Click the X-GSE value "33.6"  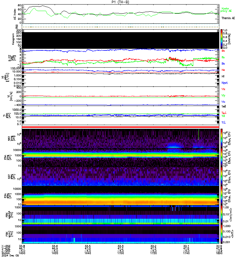[x=55, y=246]
